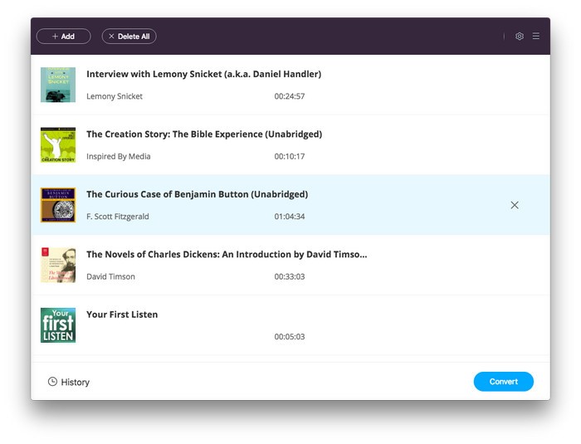
Task: Open the hamburger menu icon
Action: (x=536, y=37)
